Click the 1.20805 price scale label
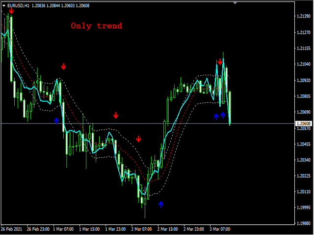 pyautogui.click(x=304, y=96)
